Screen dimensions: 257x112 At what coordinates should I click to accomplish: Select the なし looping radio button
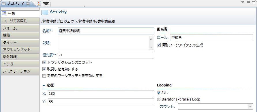(158, 93)
